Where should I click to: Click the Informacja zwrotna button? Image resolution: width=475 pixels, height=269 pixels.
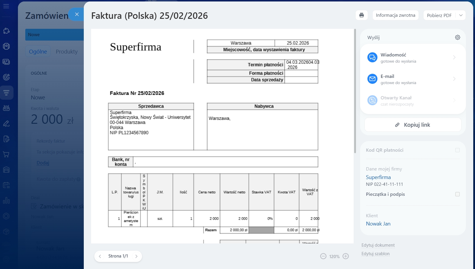395,15
